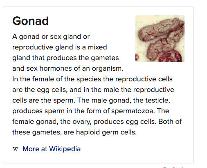Click the Wikipedia W icon
The width and height of the screenshot is (207, 168).
point(16,149)
